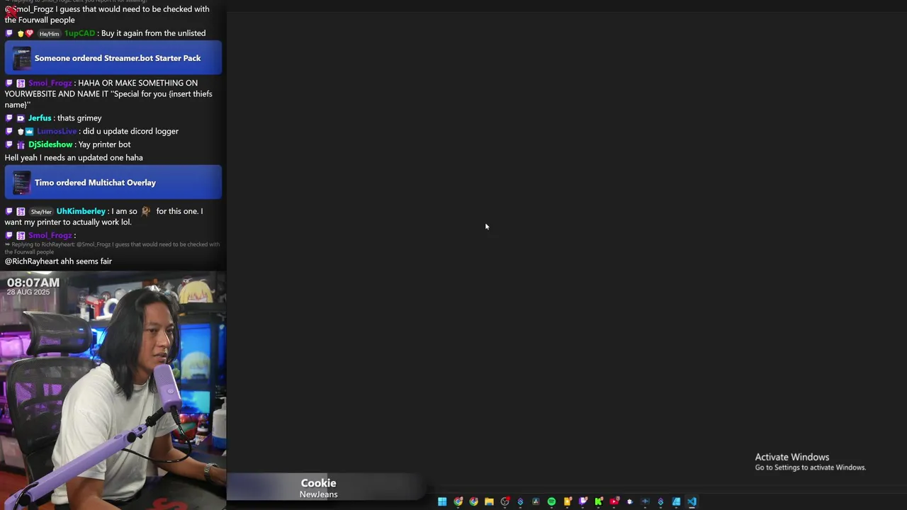The image size is (907, 510).
Task: Open the green Kick taskbar icon
Action: point(599,501)
